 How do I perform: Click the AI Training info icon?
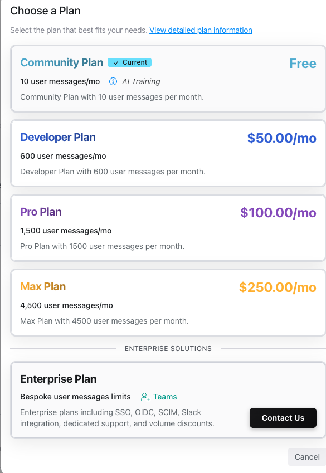pos(113,81)
